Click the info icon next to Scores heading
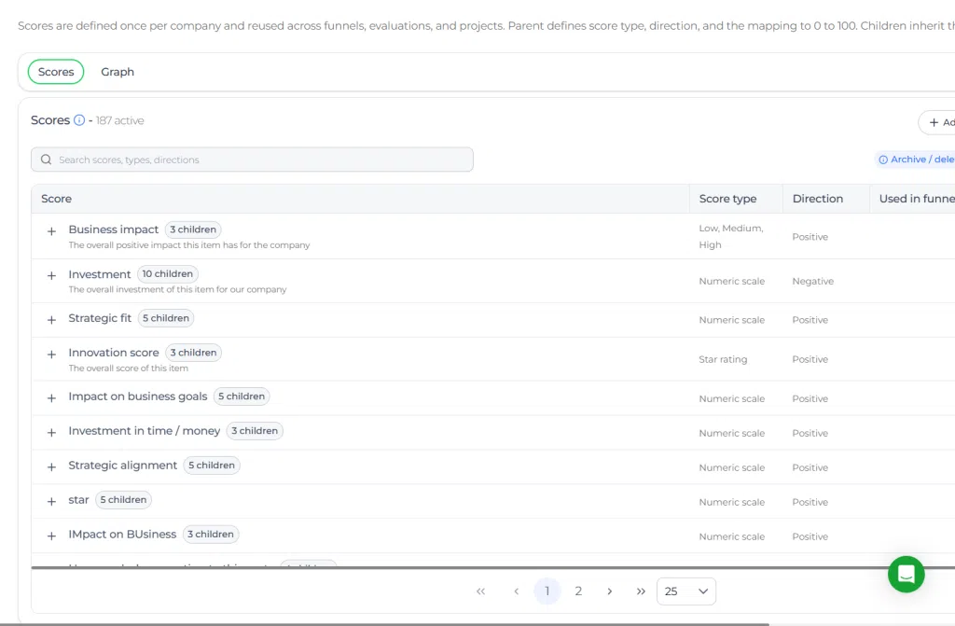The image size is (955, 626). (x=79, y=120)
